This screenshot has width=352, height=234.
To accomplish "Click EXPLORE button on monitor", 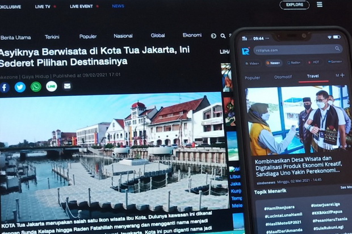I will (295, 5).
